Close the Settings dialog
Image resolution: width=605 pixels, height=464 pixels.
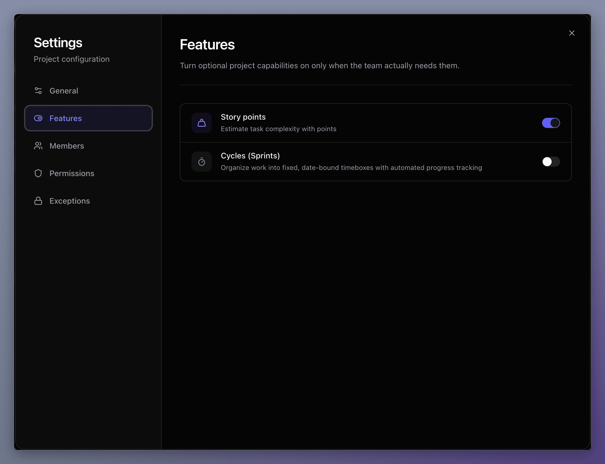[x=572, y=33]
